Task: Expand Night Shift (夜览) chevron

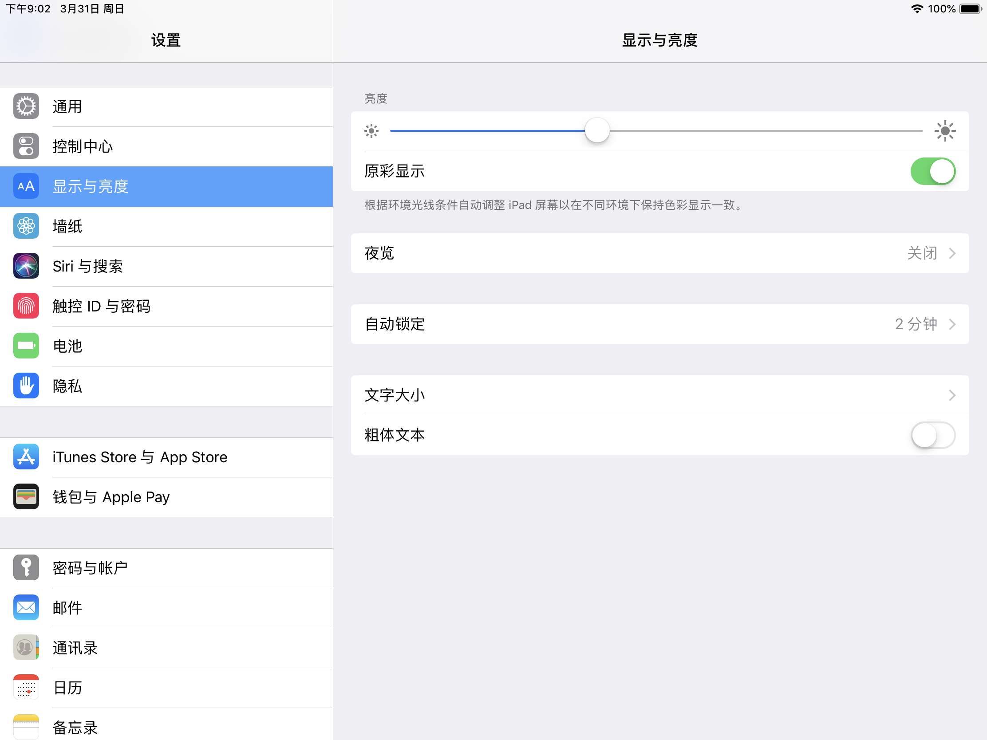Action: [952, 253]
